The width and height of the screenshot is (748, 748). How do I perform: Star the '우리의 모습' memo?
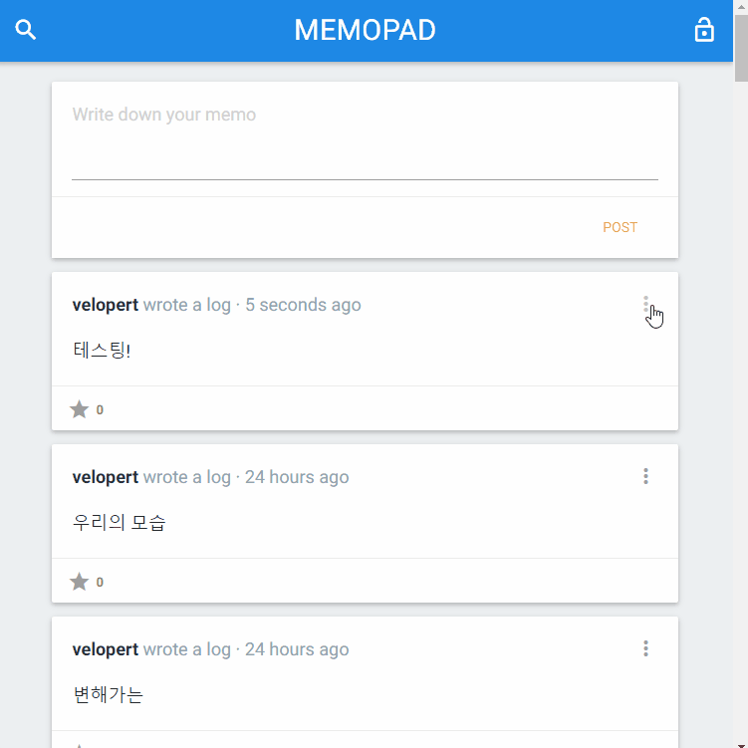point(80,582)
